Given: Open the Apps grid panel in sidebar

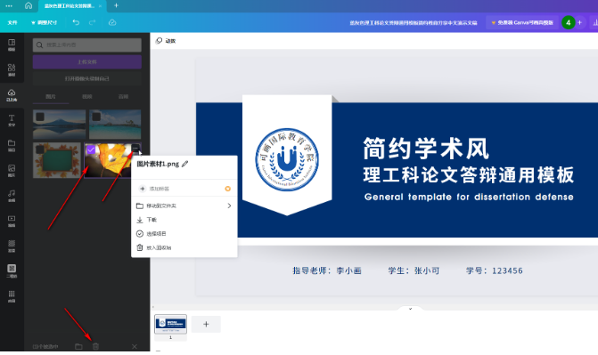Looking at the screenshot, I should [12, 296].
